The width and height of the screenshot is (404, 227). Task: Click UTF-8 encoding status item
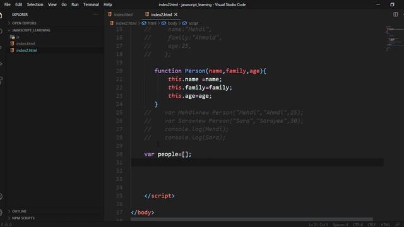(358, 224)
